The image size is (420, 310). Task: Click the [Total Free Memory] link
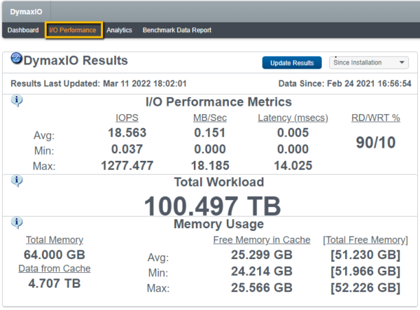click(365, 240)
